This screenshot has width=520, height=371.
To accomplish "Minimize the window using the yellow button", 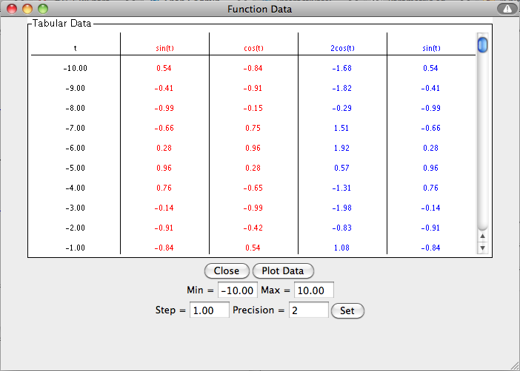I will click(x=27, y=10).
